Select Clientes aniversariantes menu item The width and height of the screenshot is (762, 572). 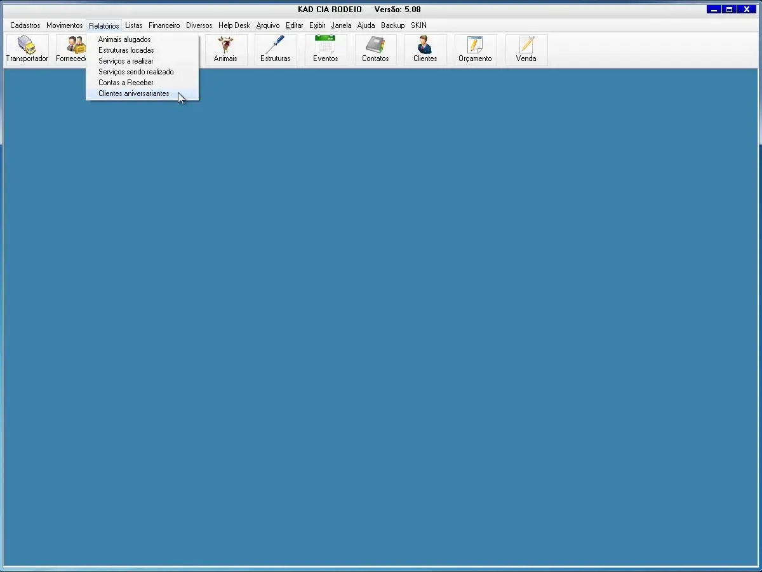[x=133, y=93]
